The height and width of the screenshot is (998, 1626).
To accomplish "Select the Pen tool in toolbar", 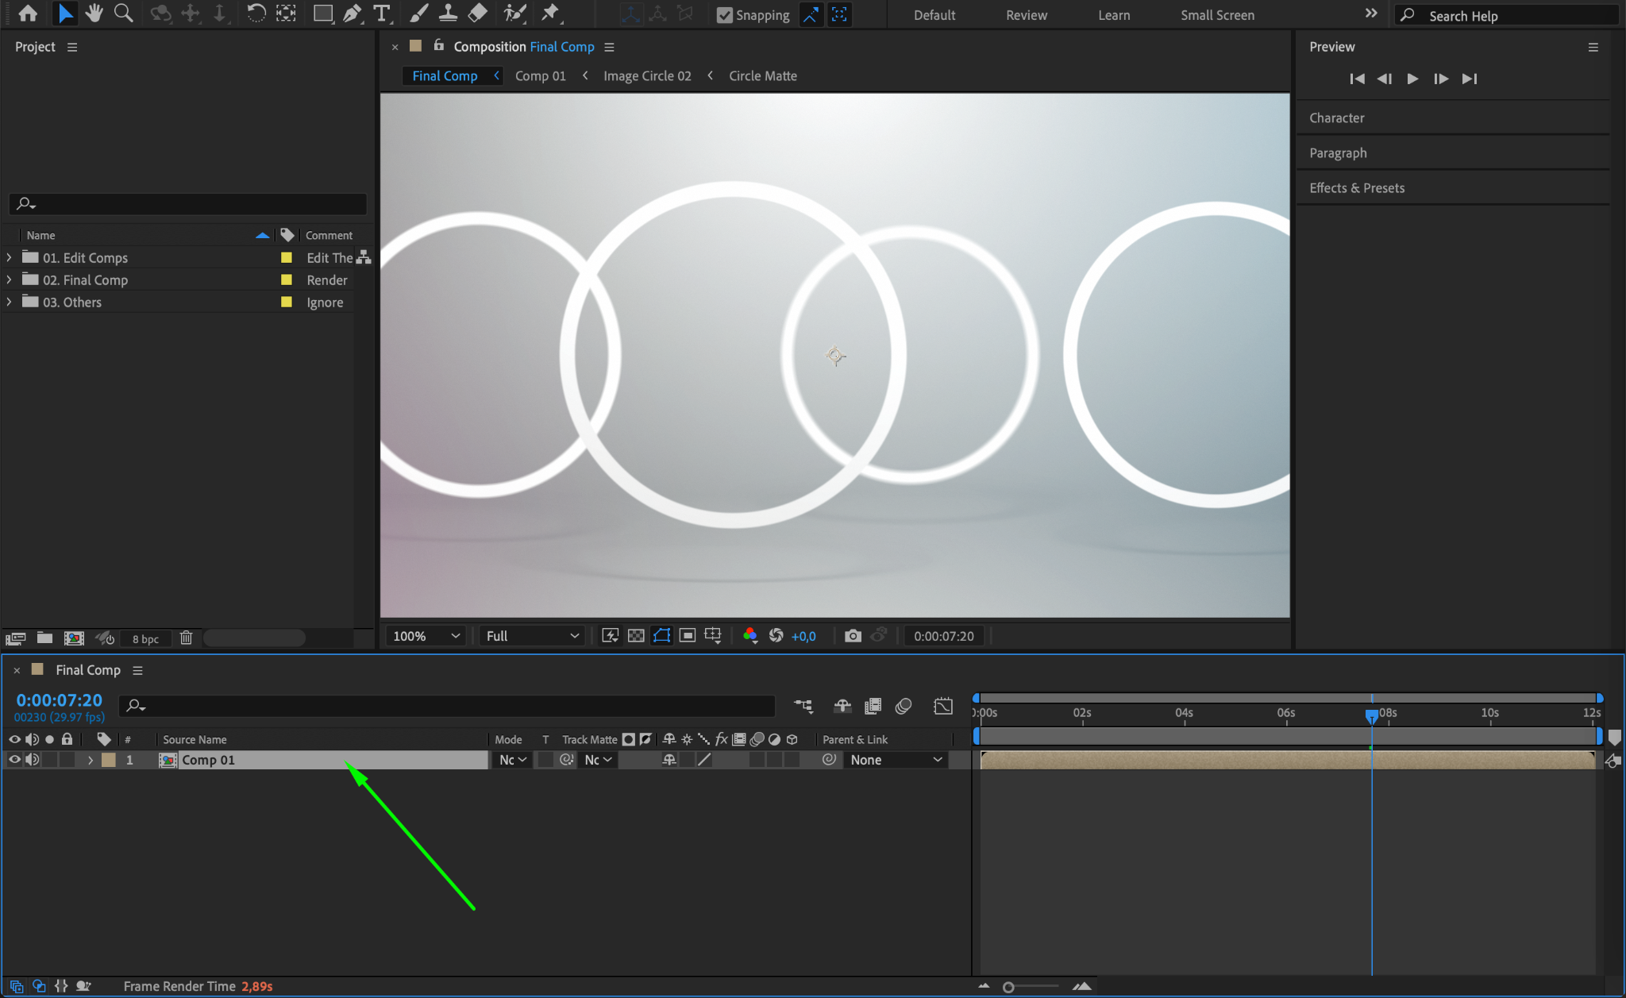I will [352, 13].
